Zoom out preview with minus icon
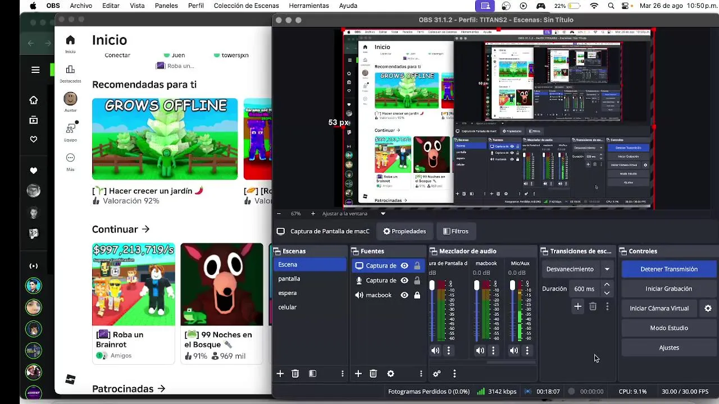 [279, 214]
